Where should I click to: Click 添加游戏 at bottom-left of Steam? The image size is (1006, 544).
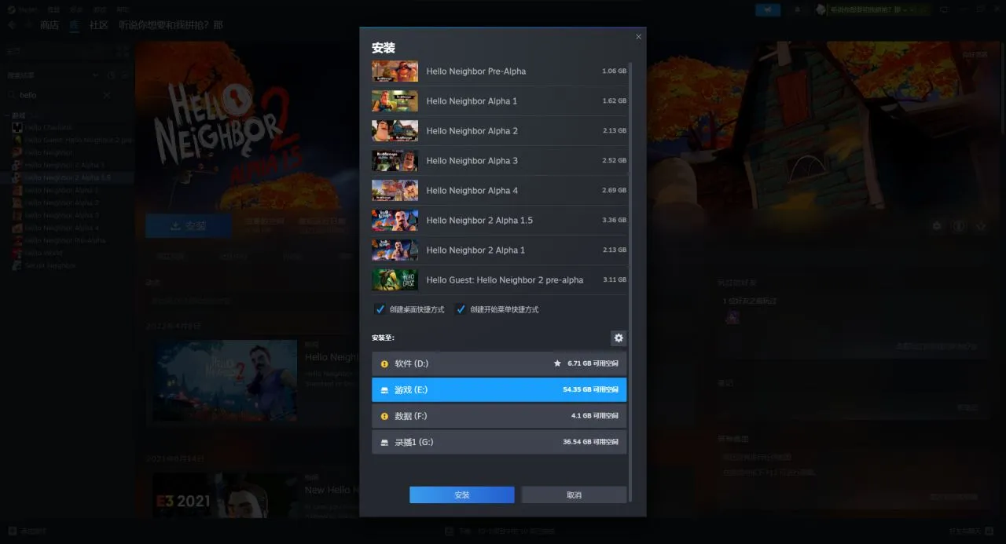point(28,531)
